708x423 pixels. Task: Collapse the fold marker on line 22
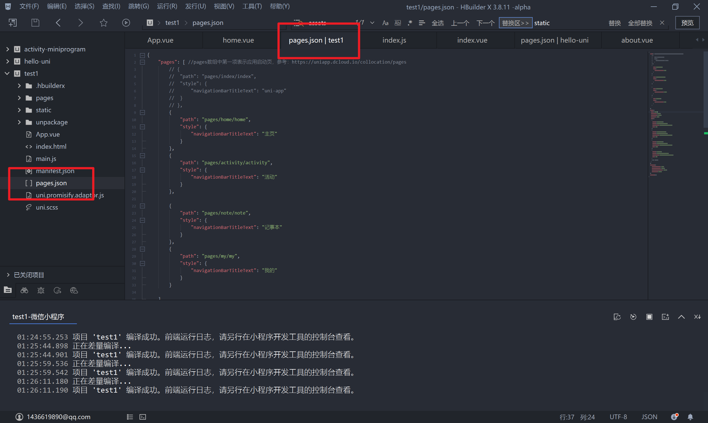tap(142, 206)
